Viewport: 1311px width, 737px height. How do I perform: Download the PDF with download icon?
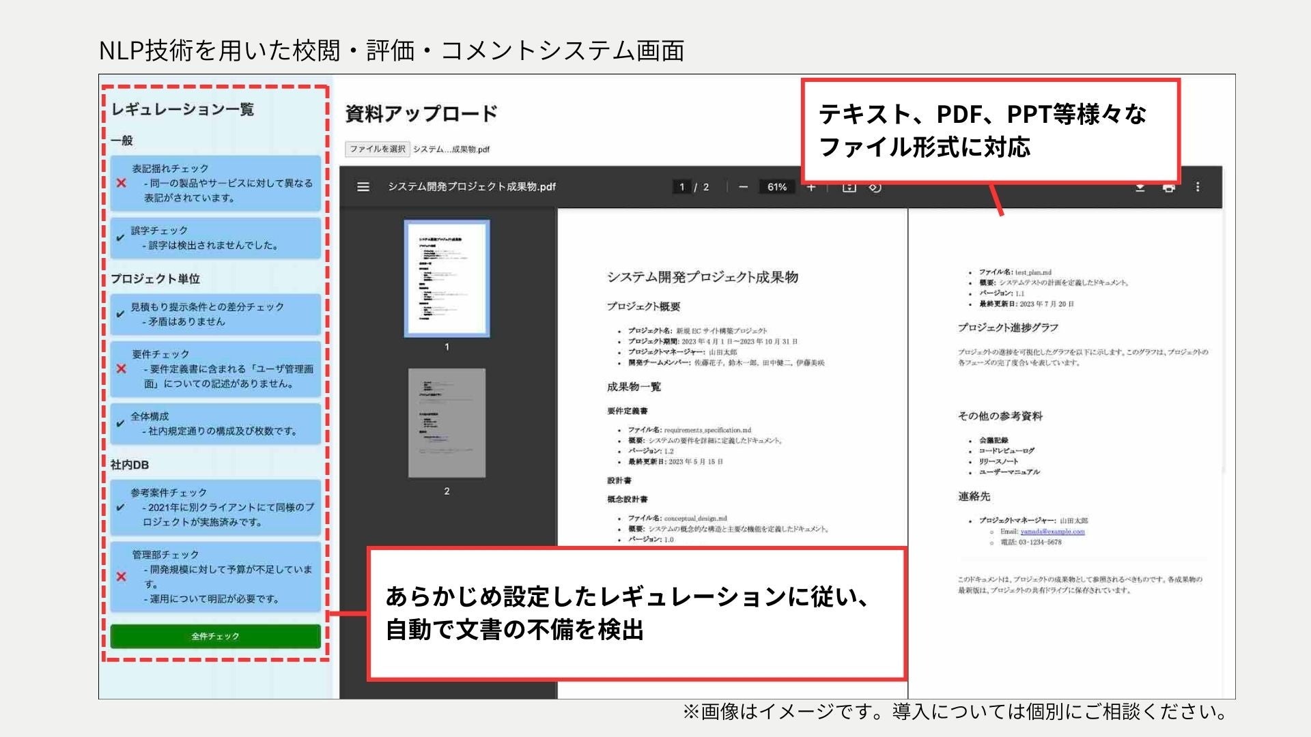[x=1140, y=188]
